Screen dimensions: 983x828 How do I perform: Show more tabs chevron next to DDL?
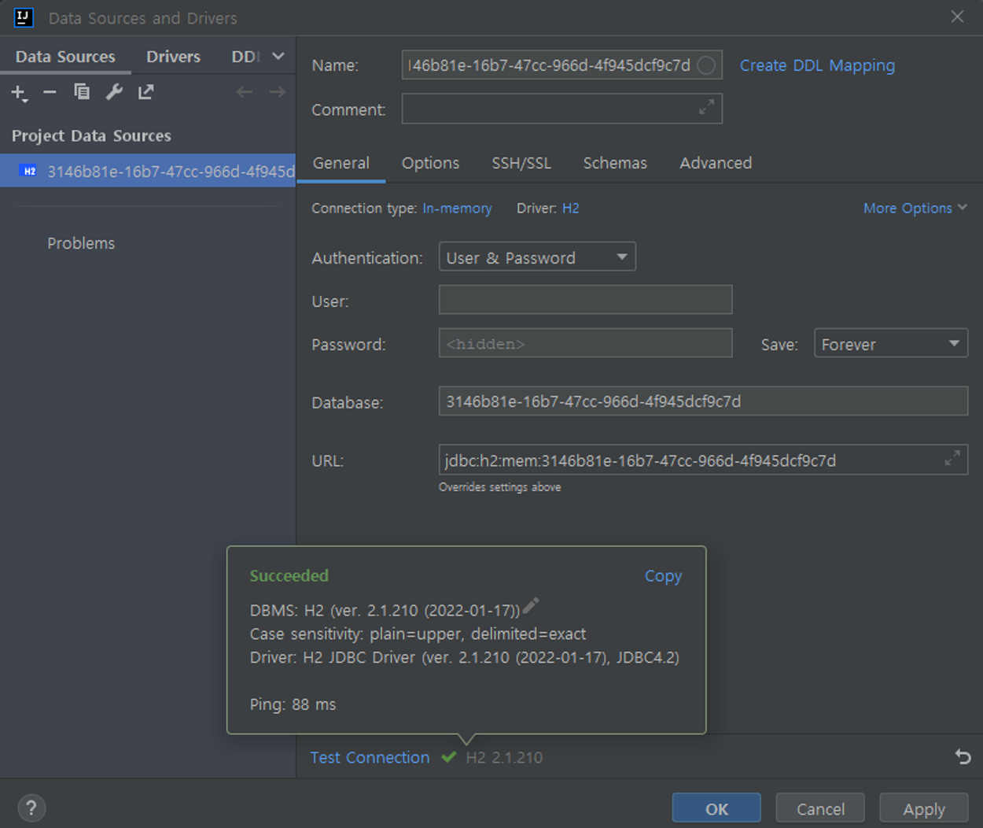[278, 57]
